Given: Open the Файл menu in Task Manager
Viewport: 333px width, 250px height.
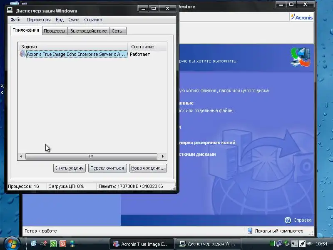Looking at the screenshot, I should tap(16, 20).
